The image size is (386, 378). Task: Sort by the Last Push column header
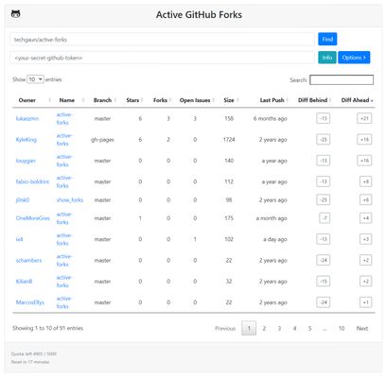click(x=272, y=100)
